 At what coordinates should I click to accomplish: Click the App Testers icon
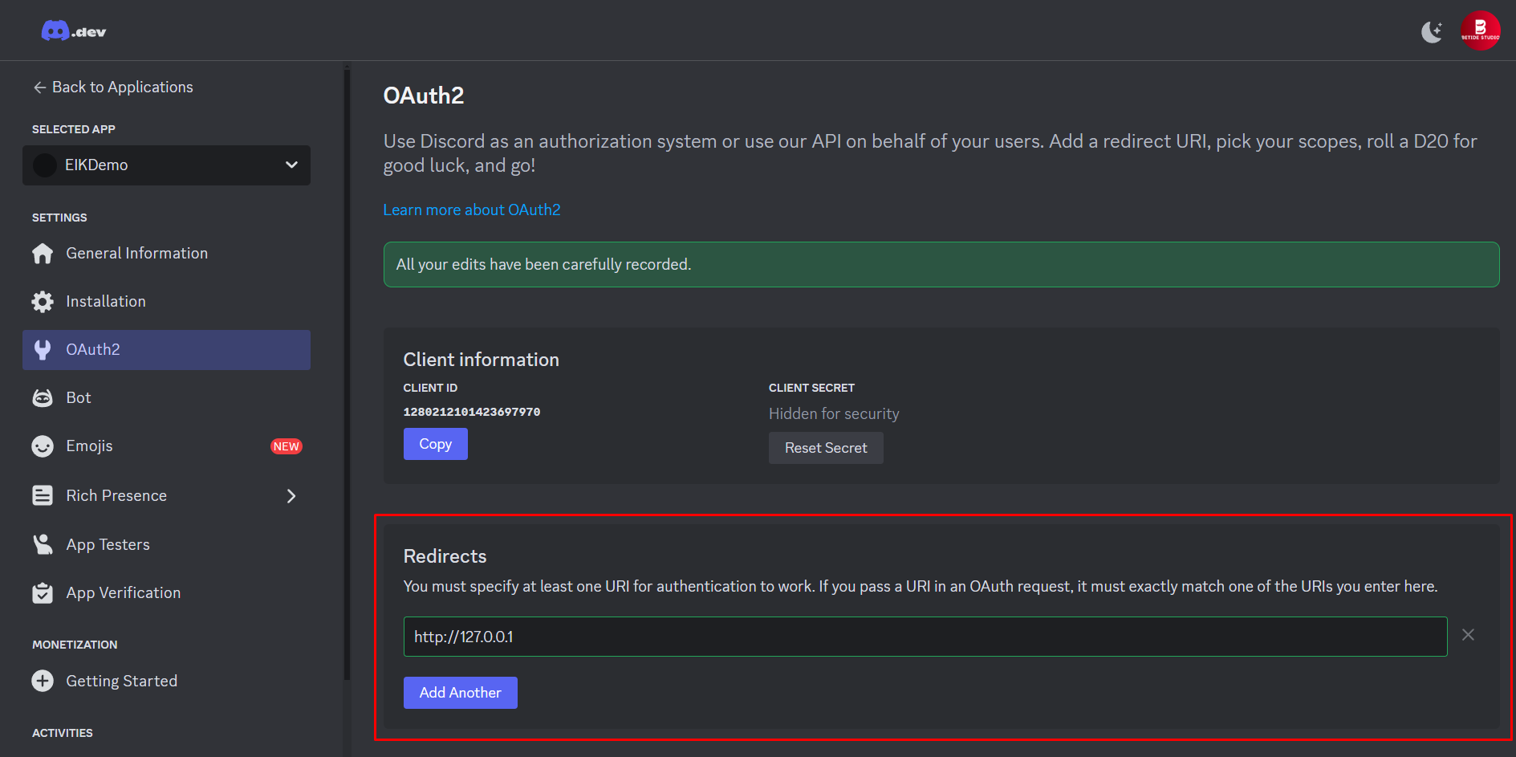pyautogui.click(x=43, y=544)
